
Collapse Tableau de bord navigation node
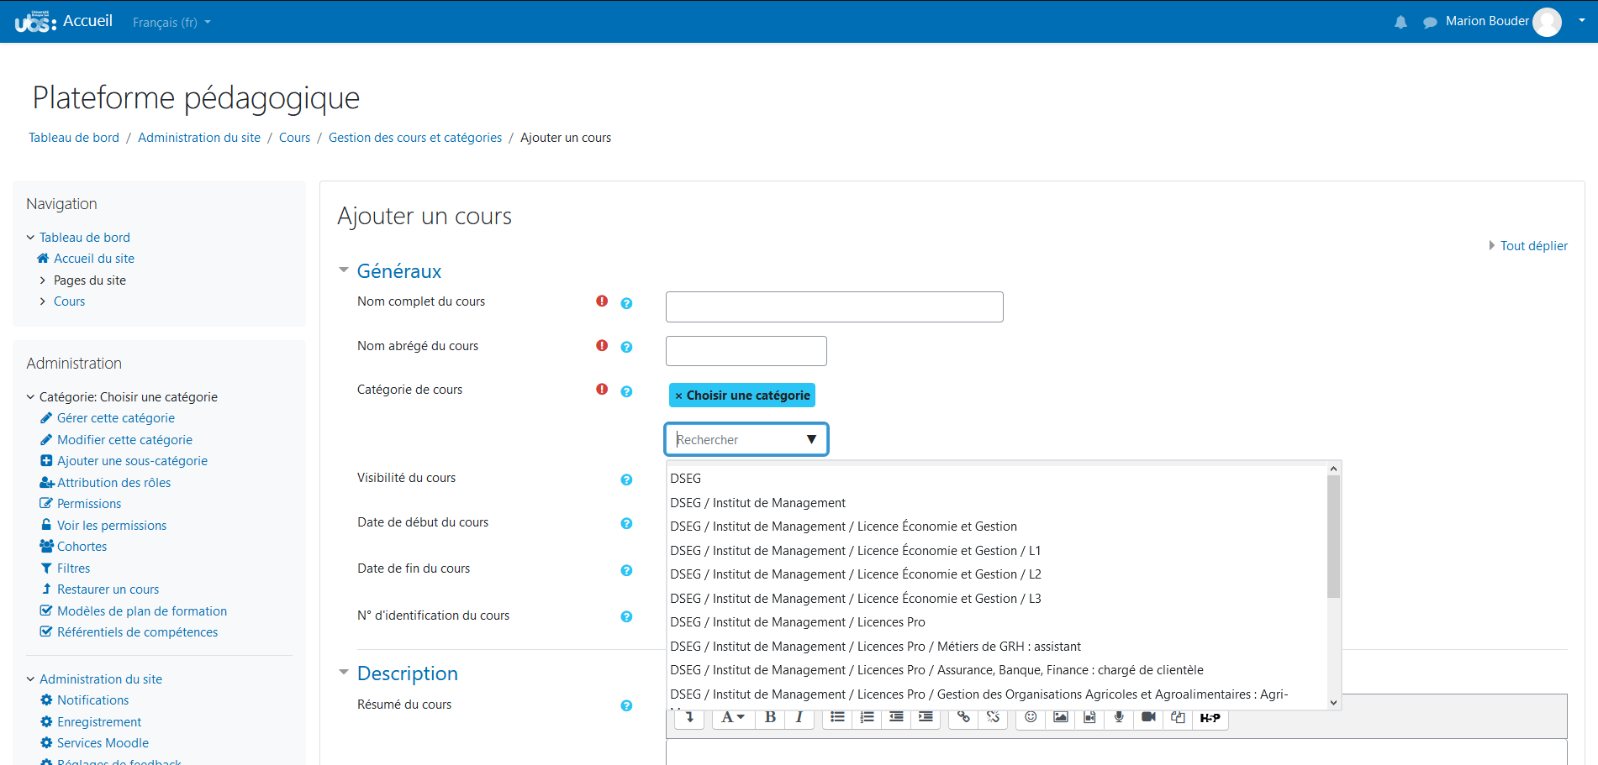click(x=30, y=238)
